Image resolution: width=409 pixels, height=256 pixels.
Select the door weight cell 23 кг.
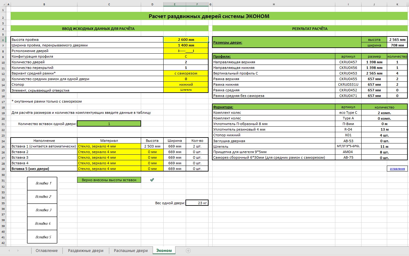(x=197, y=203)
